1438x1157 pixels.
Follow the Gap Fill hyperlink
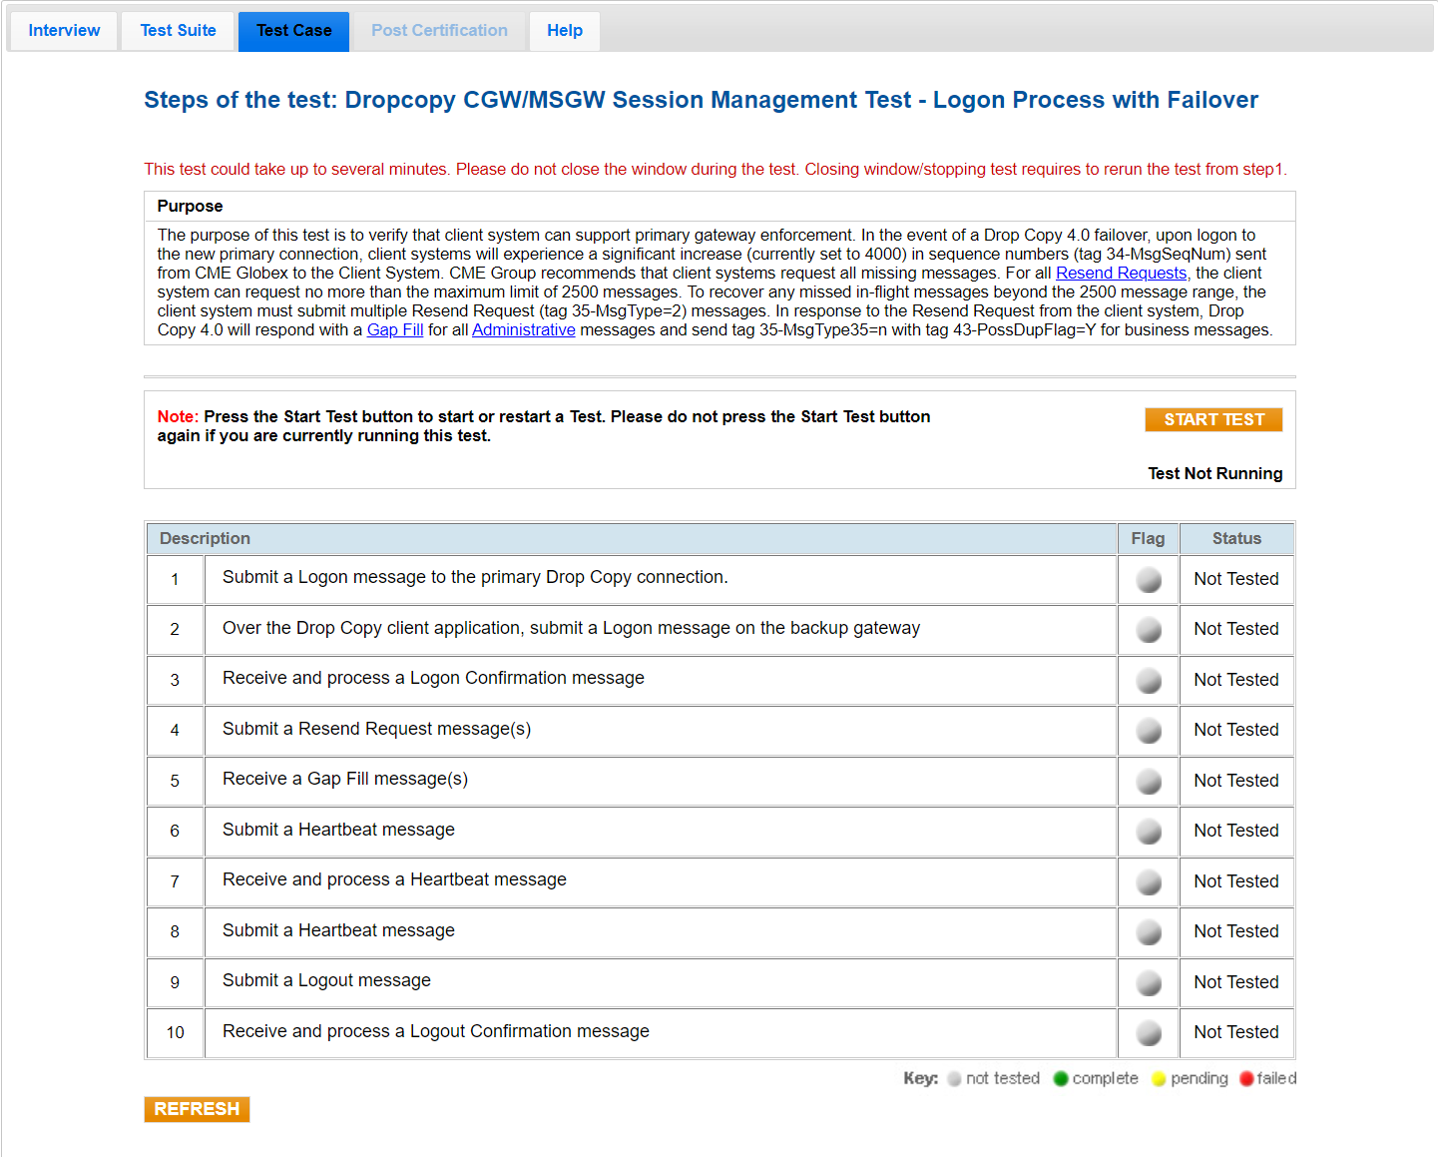395,330
